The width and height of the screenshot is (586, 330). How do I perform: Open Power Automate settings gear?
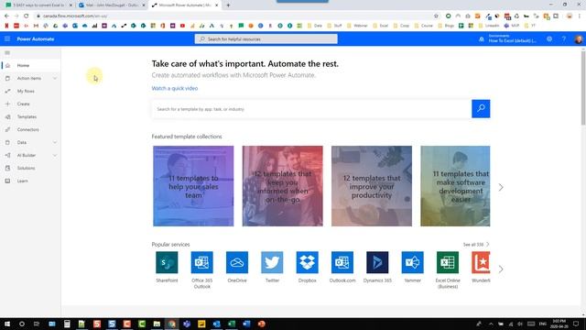coord(549,38)
